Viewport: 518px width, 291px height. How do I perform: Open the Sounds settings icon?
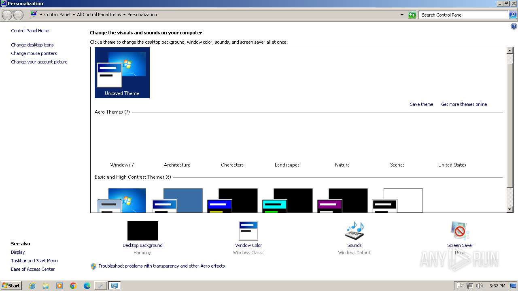355,231
